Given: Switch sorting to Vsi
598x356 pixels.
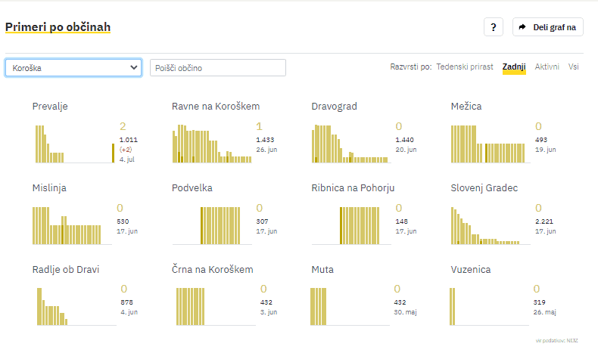Looking at the screenshot, I should (x=574, y=67).
